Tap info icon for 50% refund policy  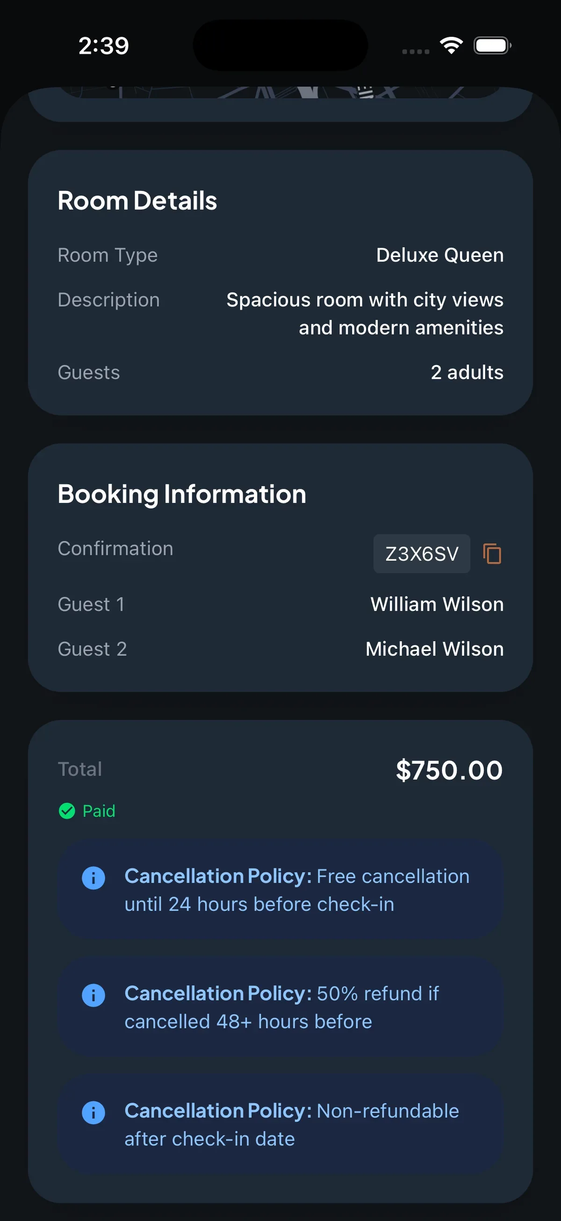click(93, 995)
